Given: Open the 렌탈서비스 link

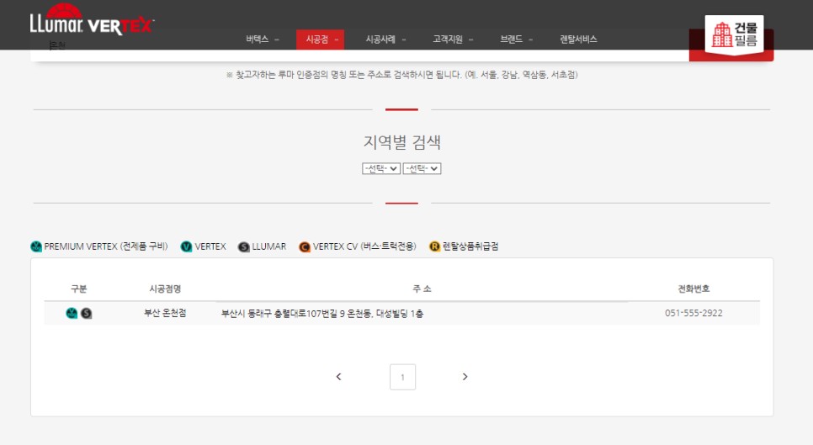Looking at the screenshot, I should 578,40.
